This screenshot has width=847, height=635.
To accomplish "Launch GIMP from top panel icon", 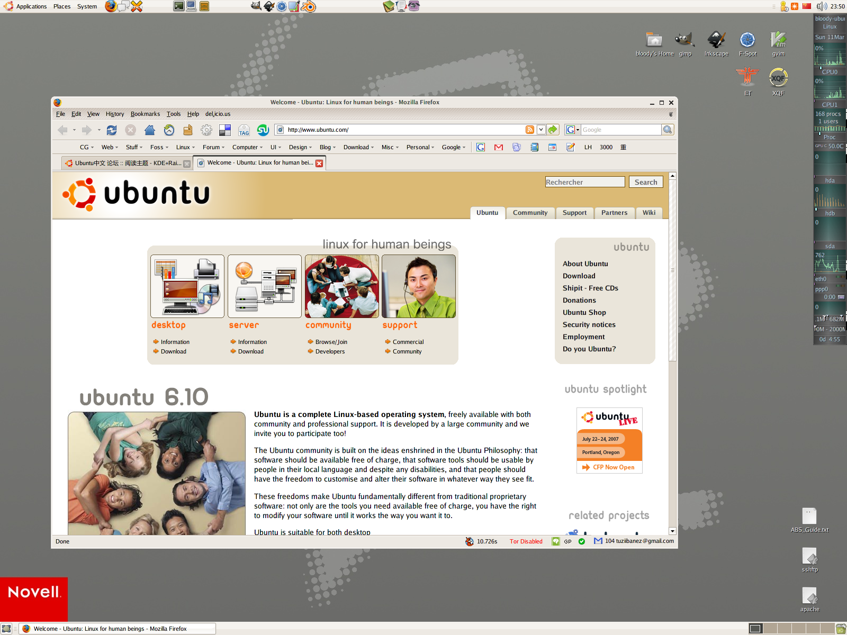I will [x=256, y=6].
